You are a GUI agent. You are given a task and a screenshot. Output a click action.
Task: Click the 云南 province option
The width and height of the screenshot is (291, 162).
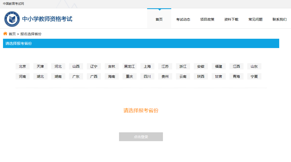(183, 76)
